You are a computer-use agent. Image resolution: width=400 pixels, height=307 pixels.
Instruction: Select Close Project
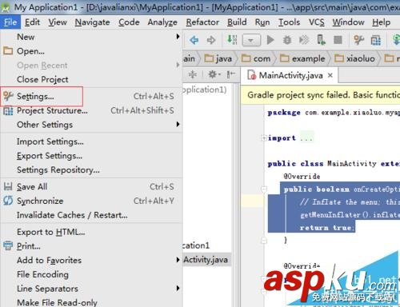[x=91, y=79]
